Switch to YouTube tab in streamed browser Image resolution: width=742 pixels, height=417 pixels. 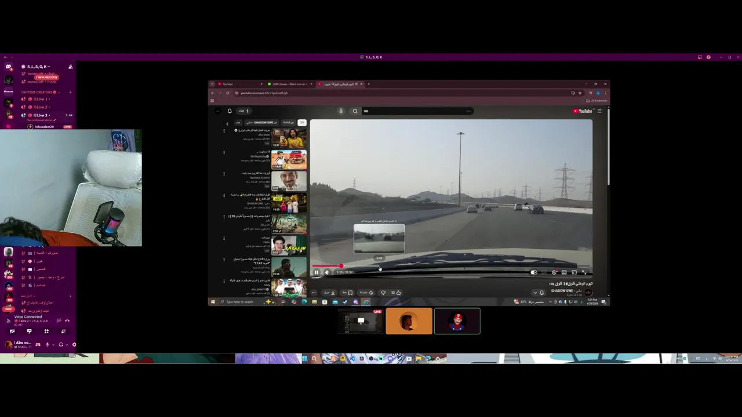pyautogui.click(x=240, y=84)
